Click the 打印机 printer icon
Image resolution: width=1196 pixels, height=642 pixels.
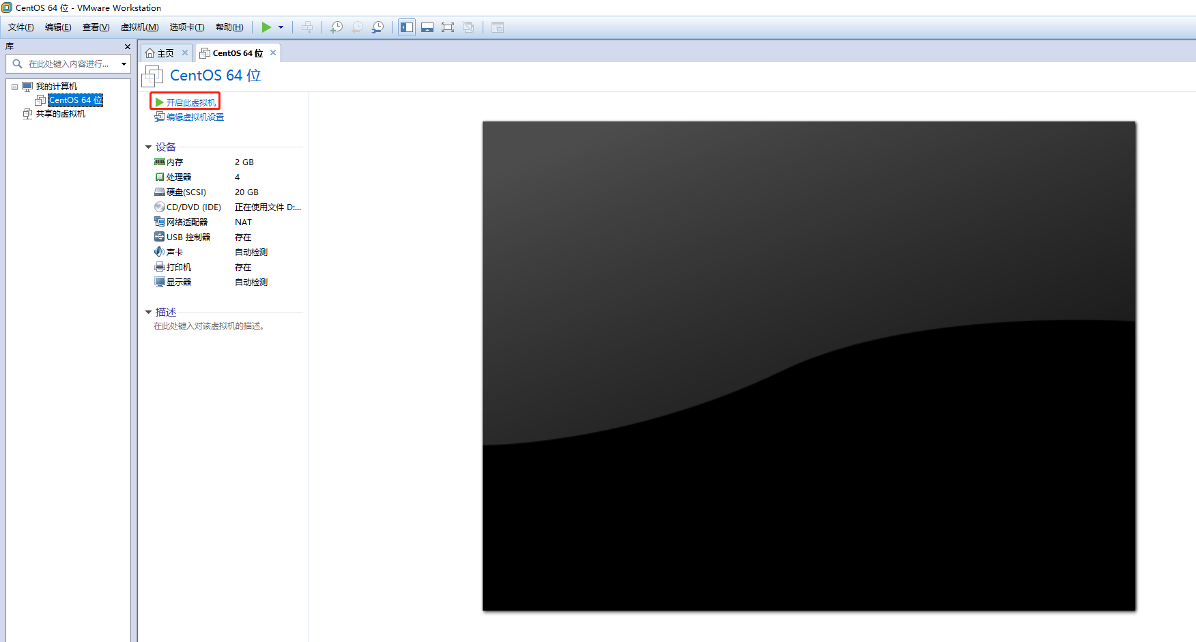click(x=160, y=267)
